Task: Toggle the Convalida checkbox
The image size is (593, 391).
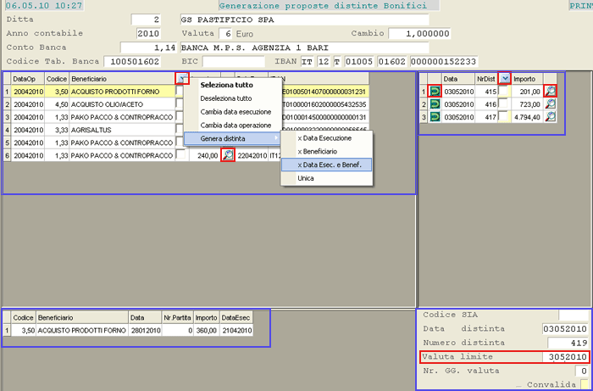Action: [585, 383]
